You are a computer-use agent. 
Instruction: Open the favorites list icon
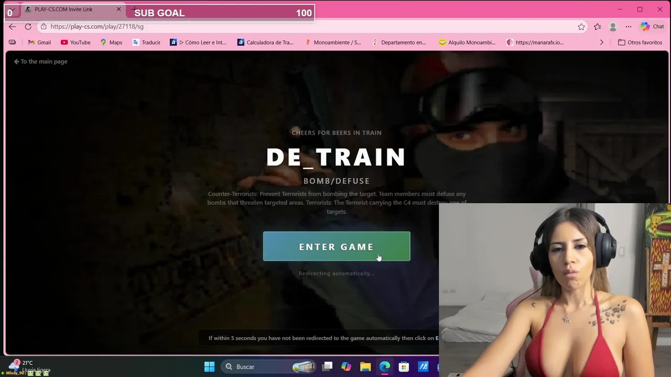[x=598, y=27]
